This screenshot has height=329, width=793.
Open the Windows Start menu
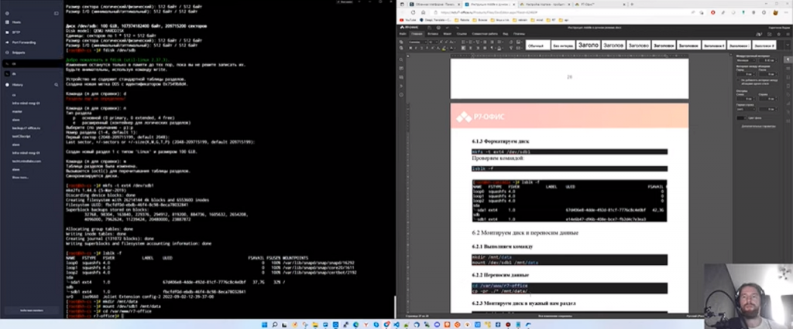pyautogui.click(x=265, y=324)
